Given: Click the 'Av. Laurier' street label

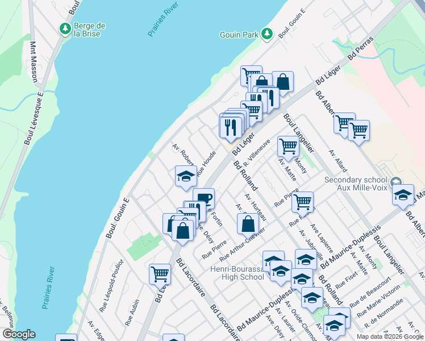Looking at the screenshot, I should tap(285, 319).
